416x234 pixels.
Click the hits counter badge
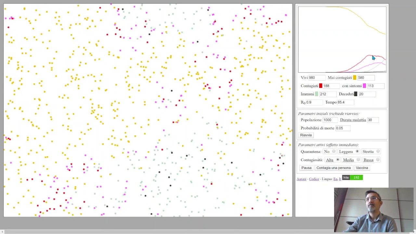pos(352,177)
